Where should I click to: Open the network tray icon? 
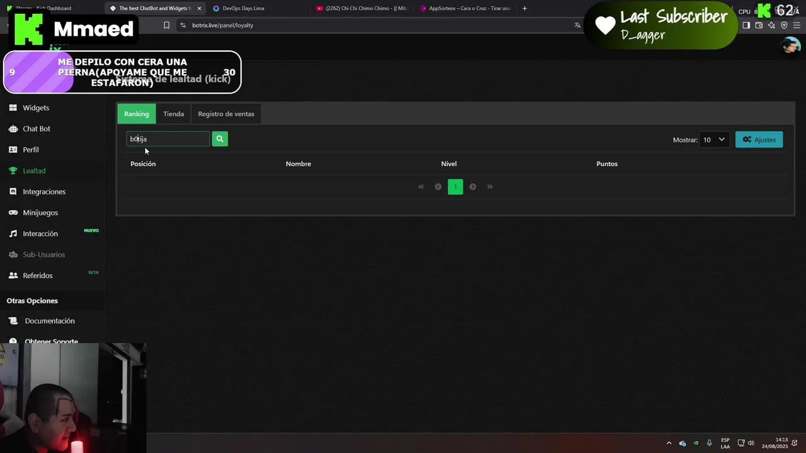pyautogui.click(x=741, y=443)
